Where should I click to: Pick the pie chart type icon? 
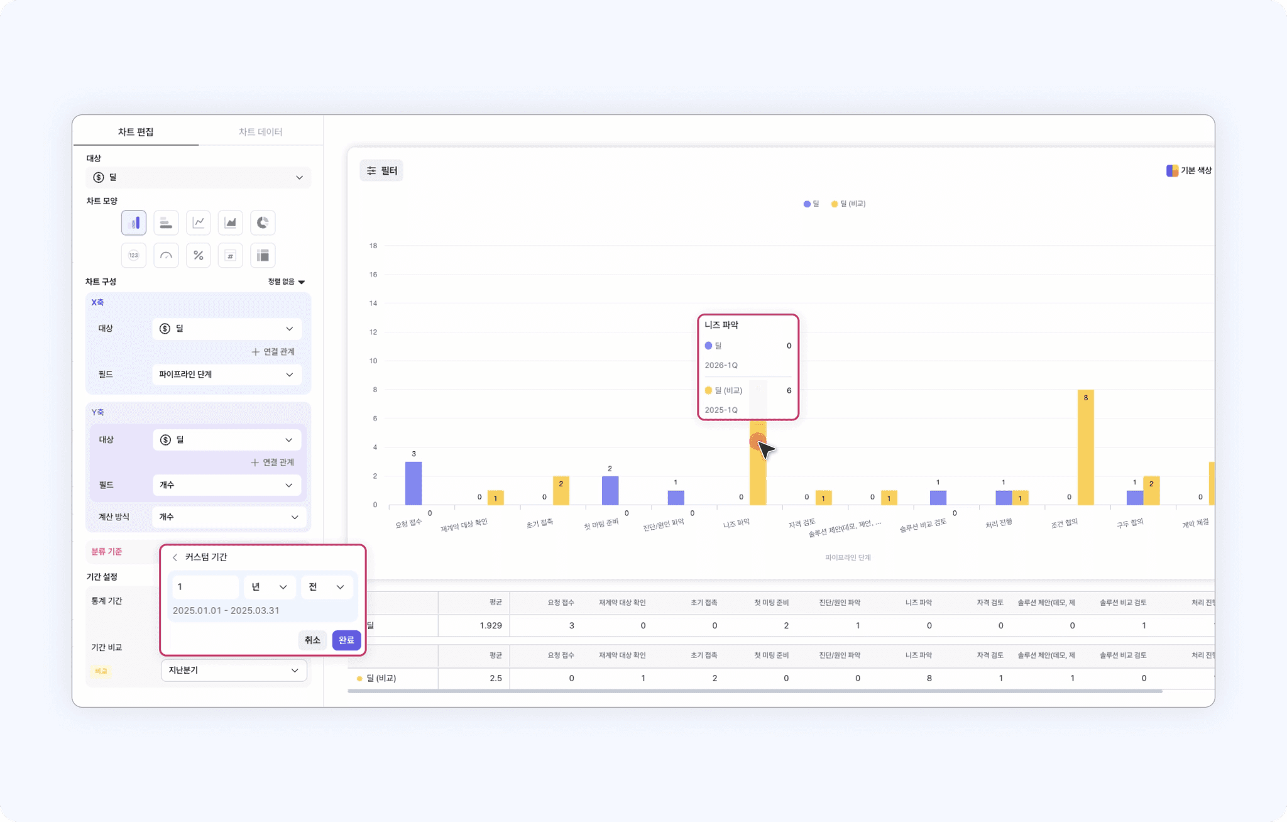click(x=263, y=222)
